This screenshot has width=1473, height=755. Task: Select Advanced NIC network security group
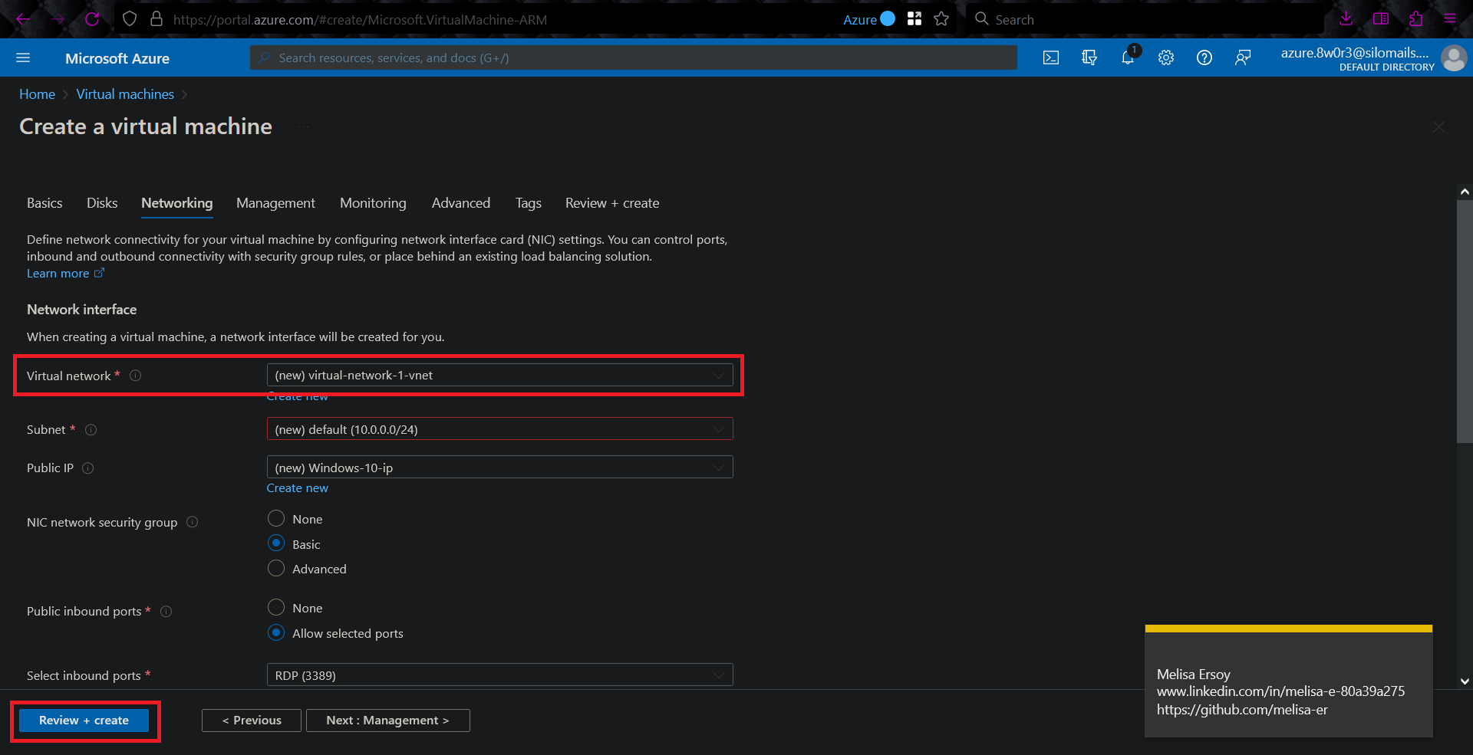276,568
